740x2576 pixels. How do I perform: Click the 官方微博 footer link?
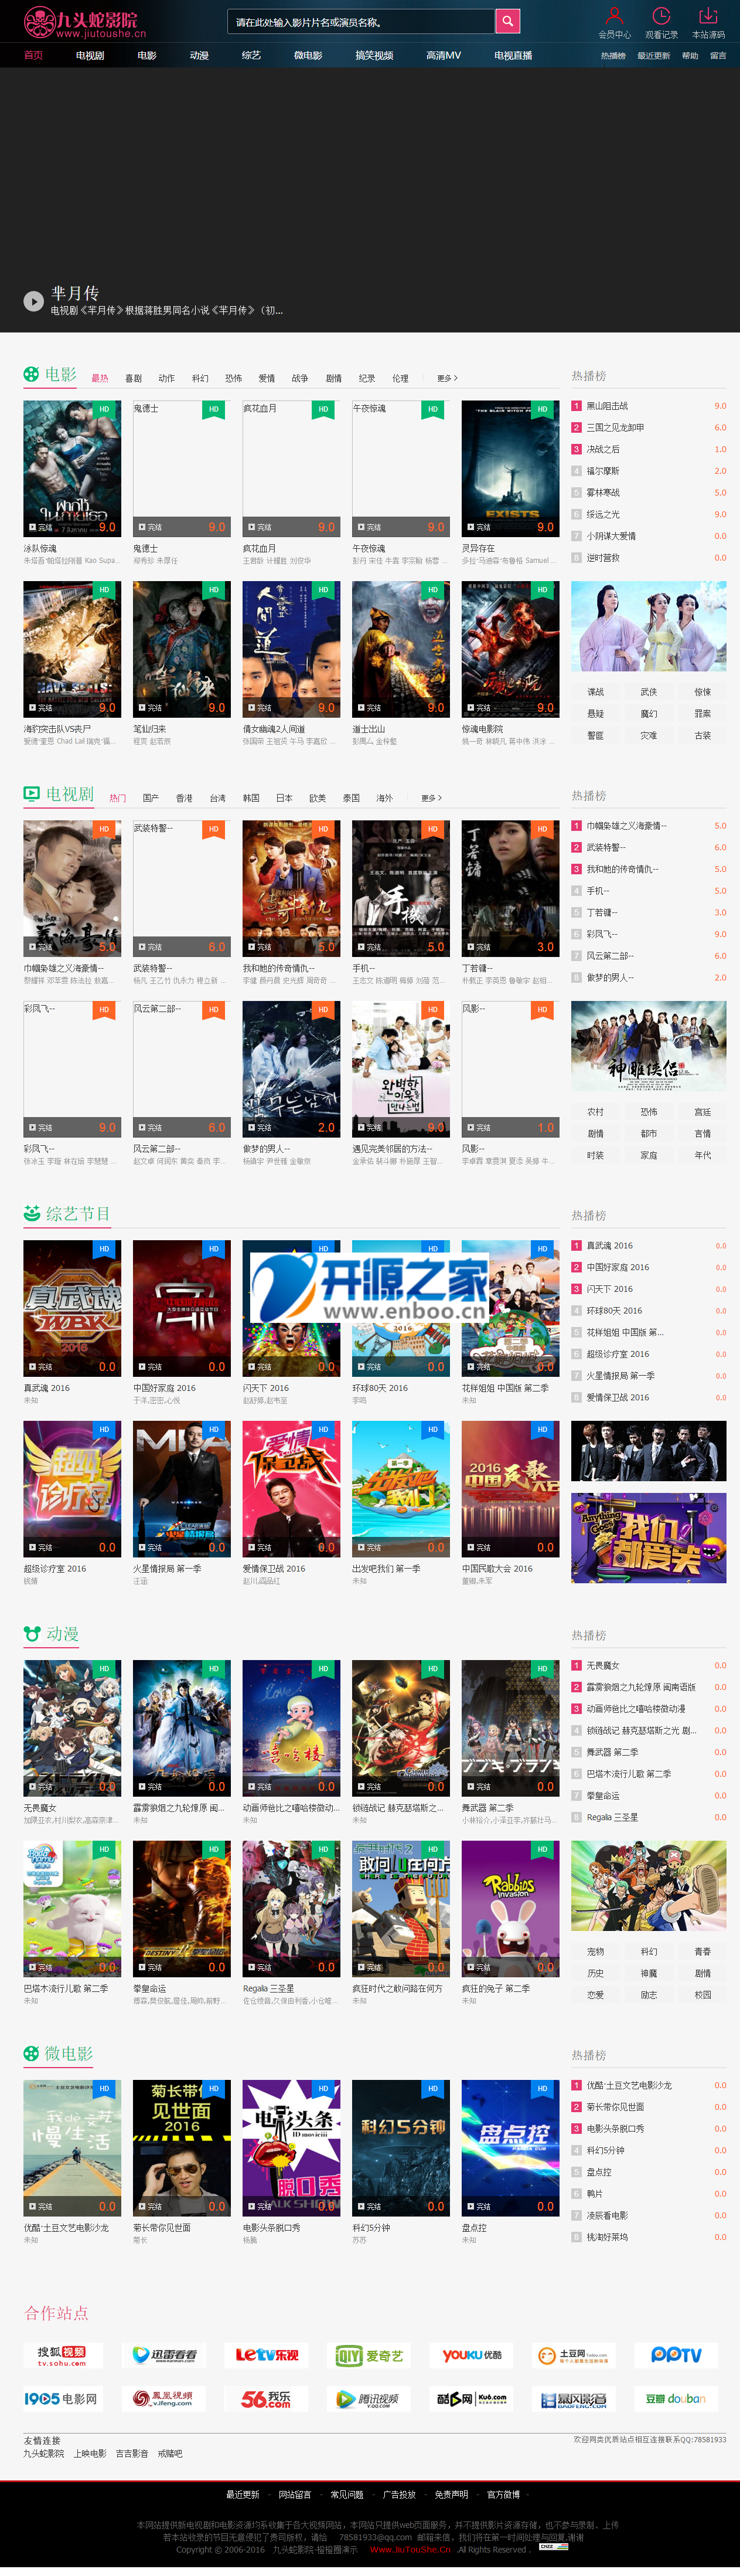[503, 2494]
